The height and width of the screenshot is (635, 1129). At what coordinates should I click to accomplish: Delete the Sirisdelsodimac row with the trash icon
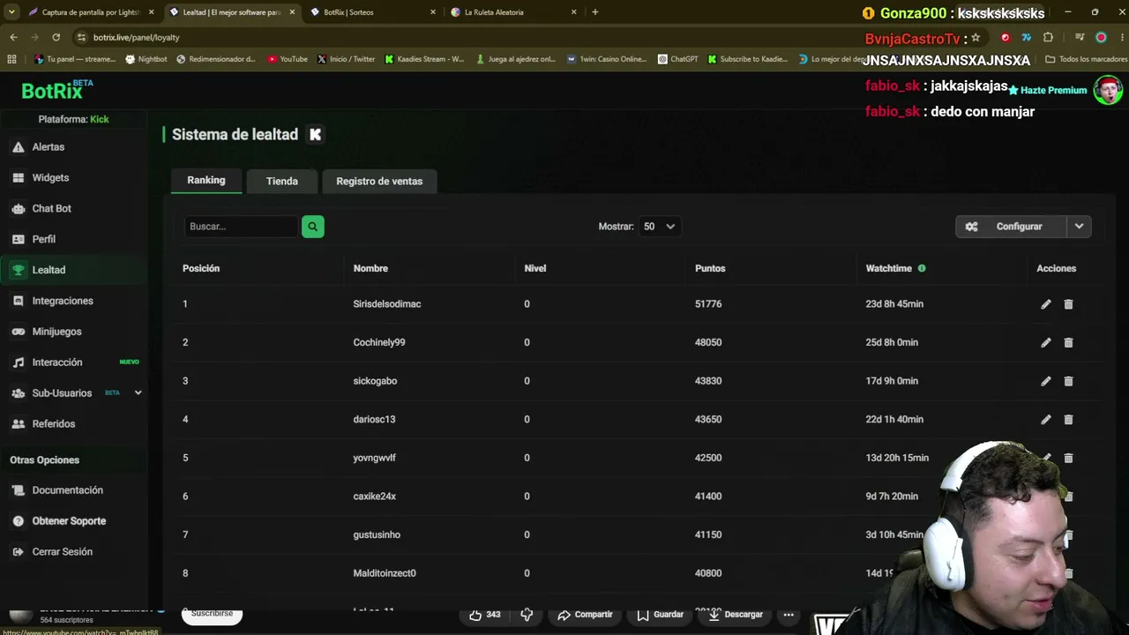pyautogui.click(x=1068, y=304)
